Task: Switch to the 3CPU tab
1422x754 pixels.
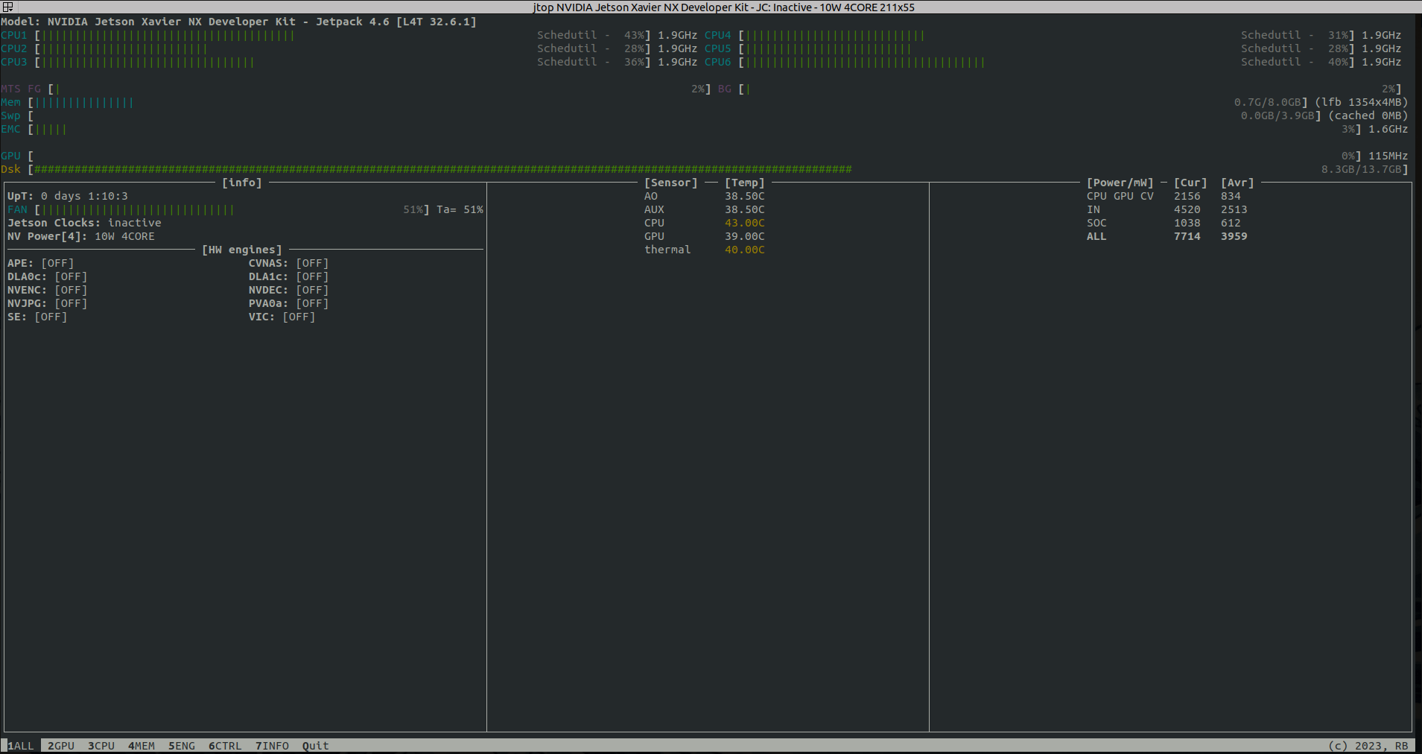Action: (101, 745)
